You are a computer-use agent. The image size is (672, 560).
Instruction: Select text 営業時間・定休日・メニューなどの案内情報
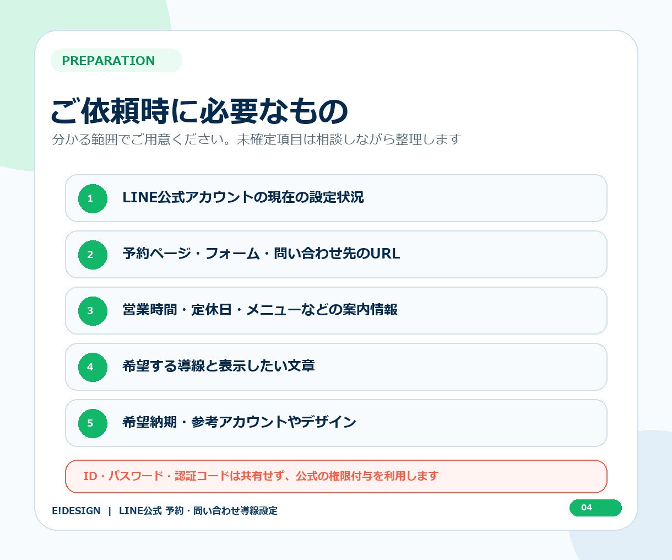pyautogui.click(x=260, y=310)
